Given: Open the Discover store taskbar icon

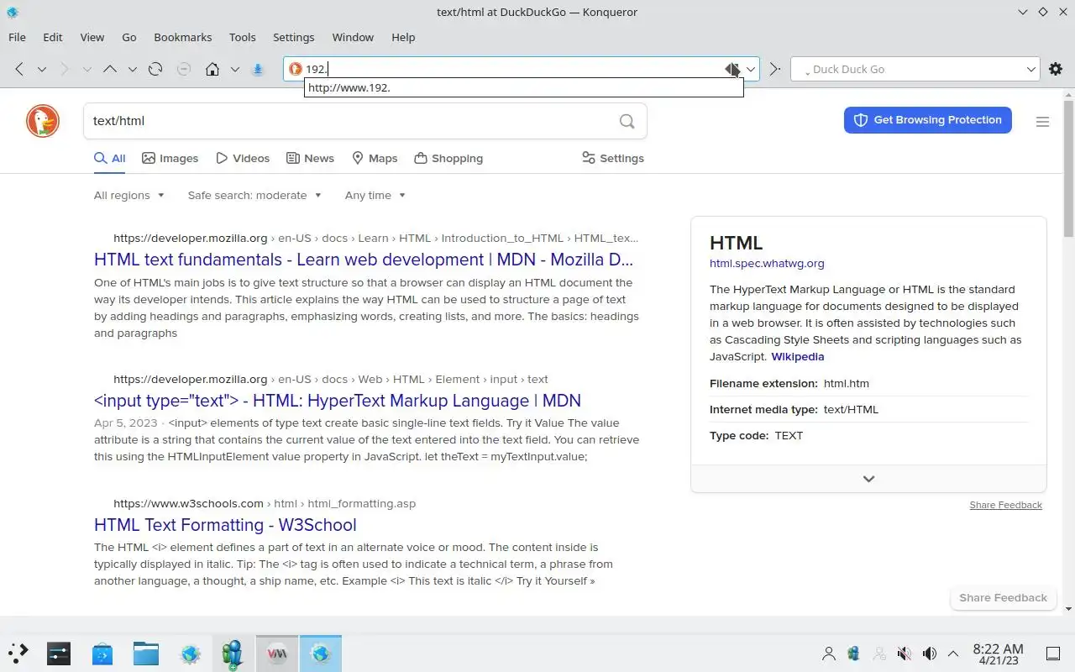Looking at the screenshot, I should pyautogui.click(x=102, y=653).
